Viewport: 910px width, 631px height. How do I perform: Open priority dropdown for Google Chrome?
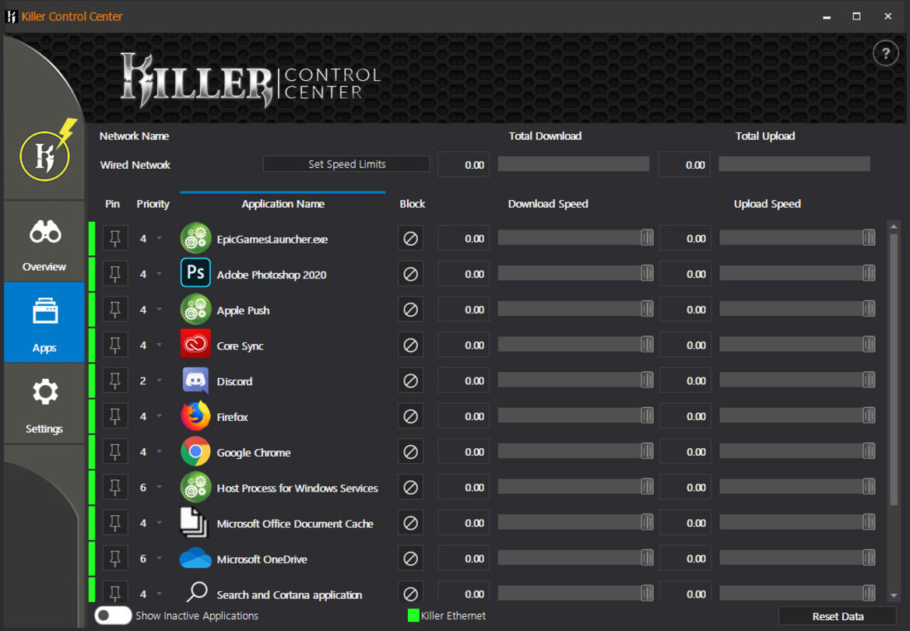[159, 452]
